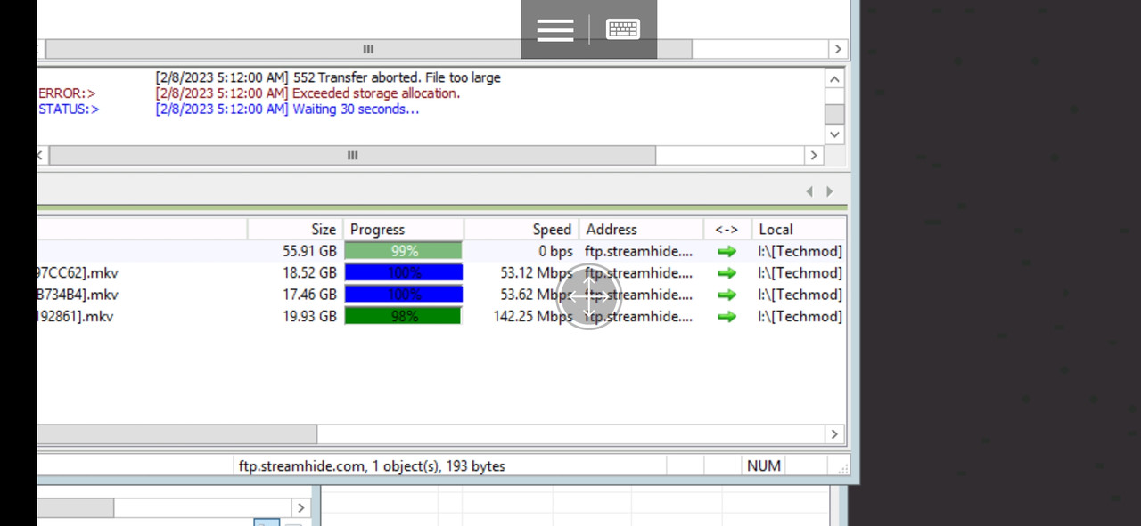1141x526 pixels.
Task: Click the down chevron on the log pane scrollbar
Action: point(834,134)
